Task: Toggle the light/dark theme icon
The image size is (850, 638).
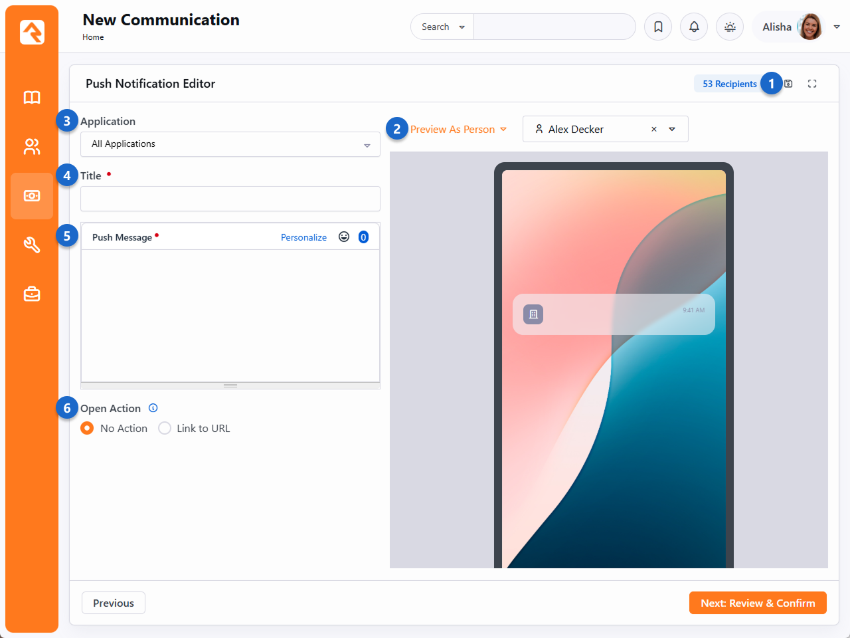Action: [x=730, y=27]
